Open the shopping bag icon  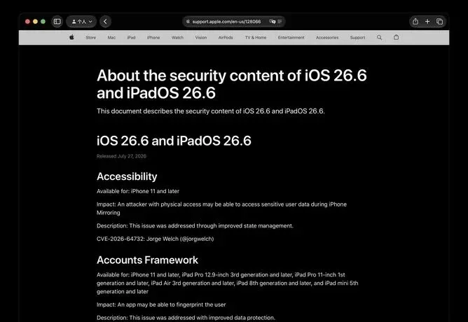396,38
